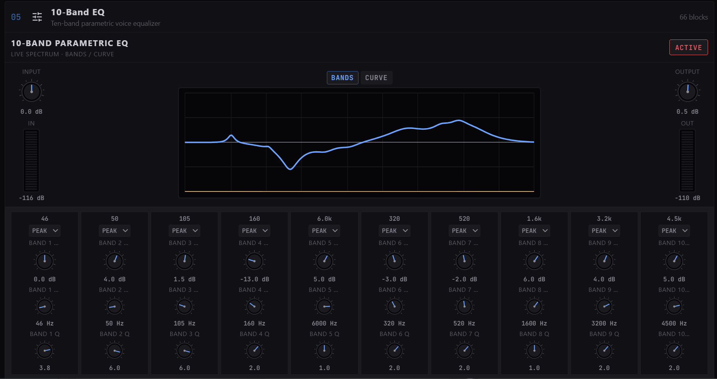The width and height of the screenshot is (717, 379).
Task: Click Band 9 frequency knob at 3200 Hz
Action: coord(604,307)
